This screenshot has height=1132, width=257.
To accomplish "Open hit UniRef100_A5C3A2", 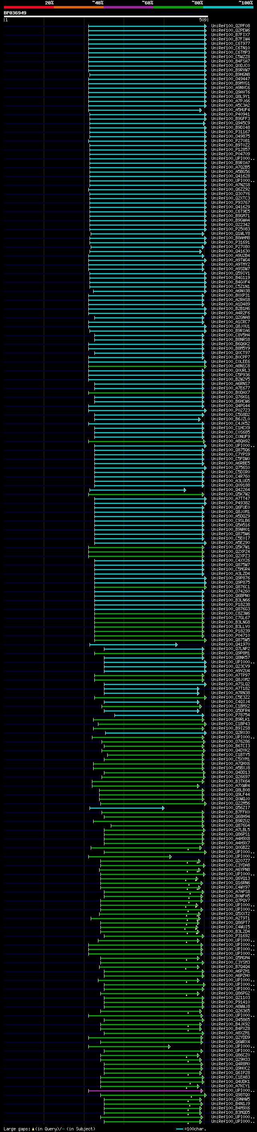I will point(230,106).
